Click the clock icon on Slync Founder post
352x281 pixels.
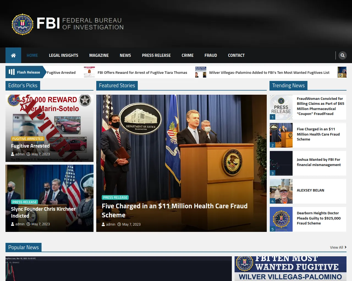pyautogui.click(x=28, y=224)
